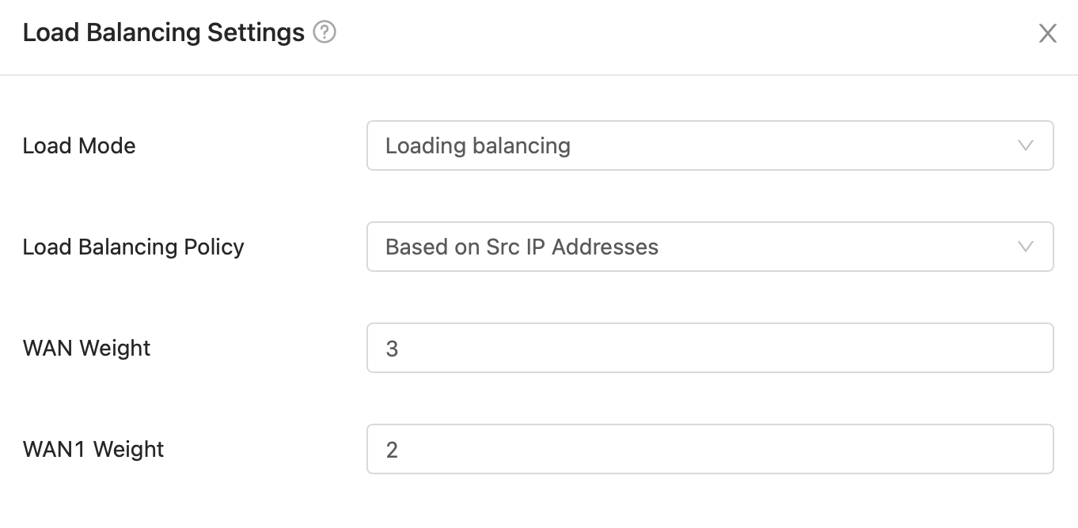Click the "Load Balancing Settings" dialog title
Viewport: 1078px width, 528px height.
[x=164, y=33]
